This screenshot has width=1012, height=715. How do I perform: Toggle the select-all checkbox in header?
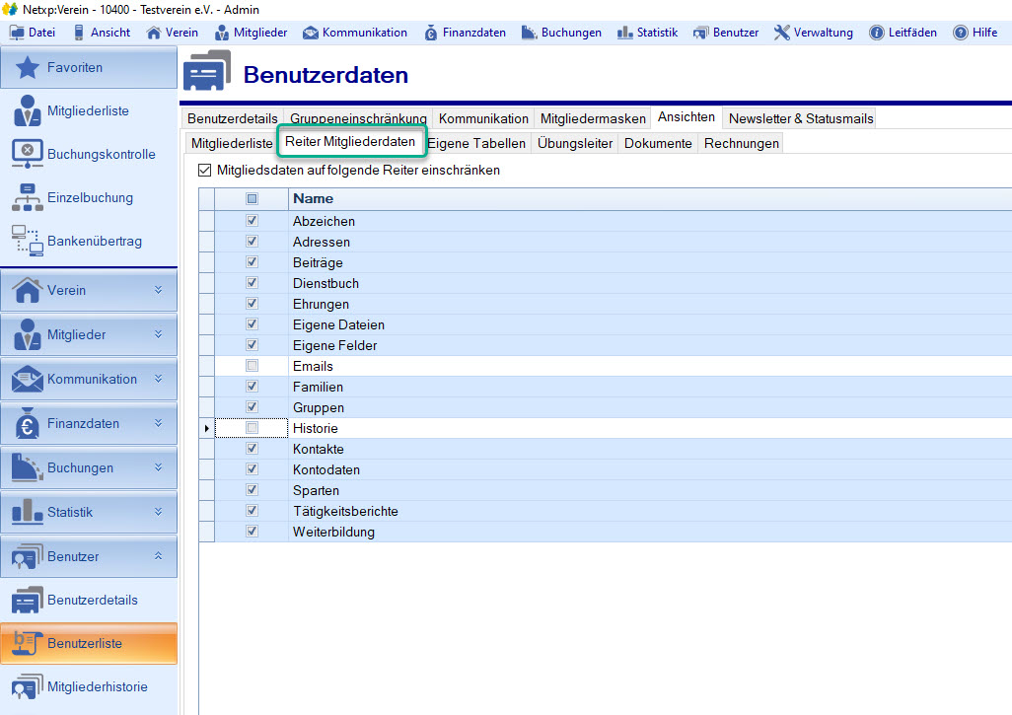click(x=252, y=199)
